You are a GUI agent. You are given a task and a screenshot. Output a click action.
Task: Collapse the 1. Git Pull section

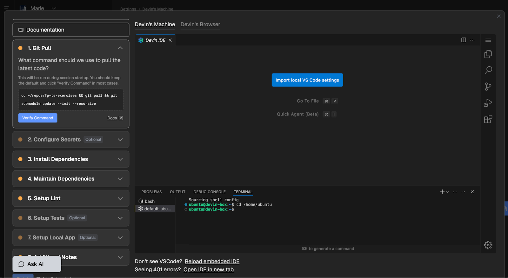120,48
